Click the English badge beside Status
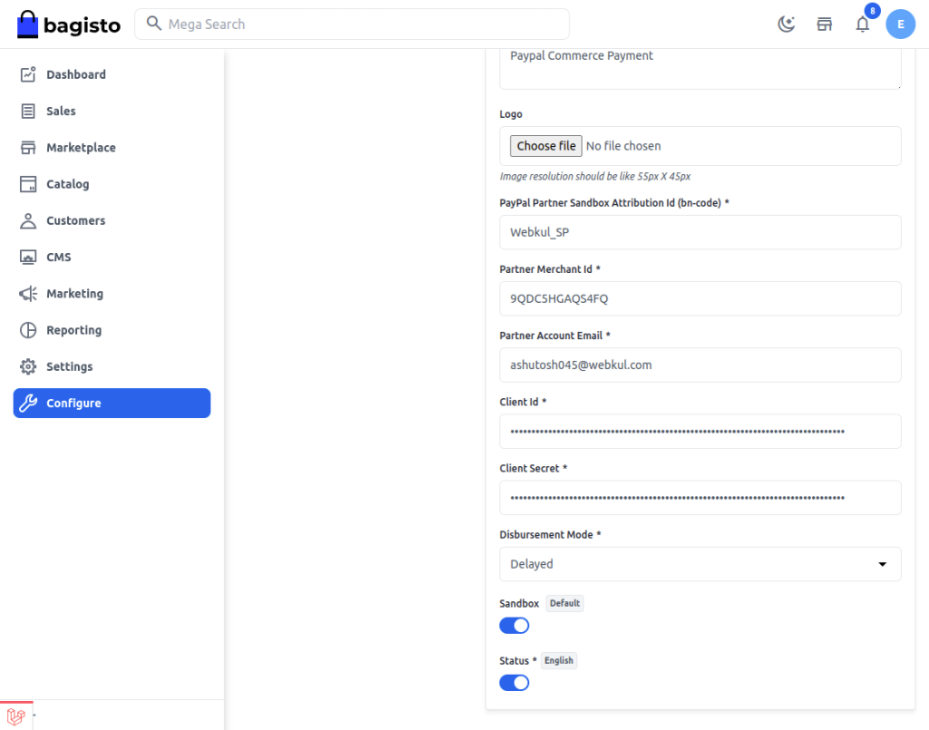Image resolution: width=929 pixels, height=730 pixels. click(x=559, y=661)
